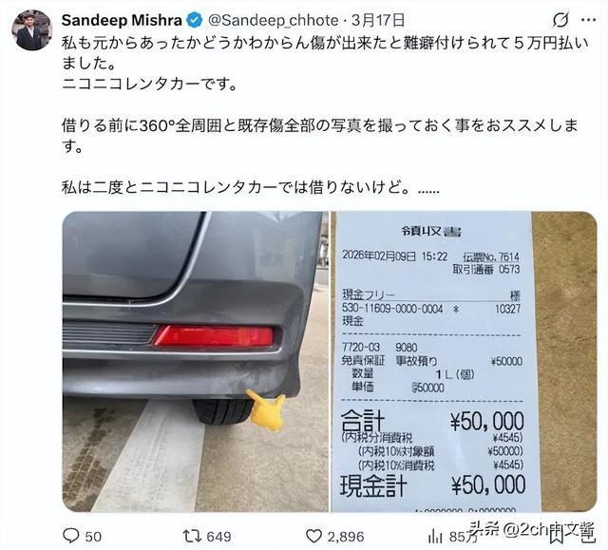This screenshot has height=550, width=608.
Task: Click the retweet arrows icon
Action: point(192,536)
